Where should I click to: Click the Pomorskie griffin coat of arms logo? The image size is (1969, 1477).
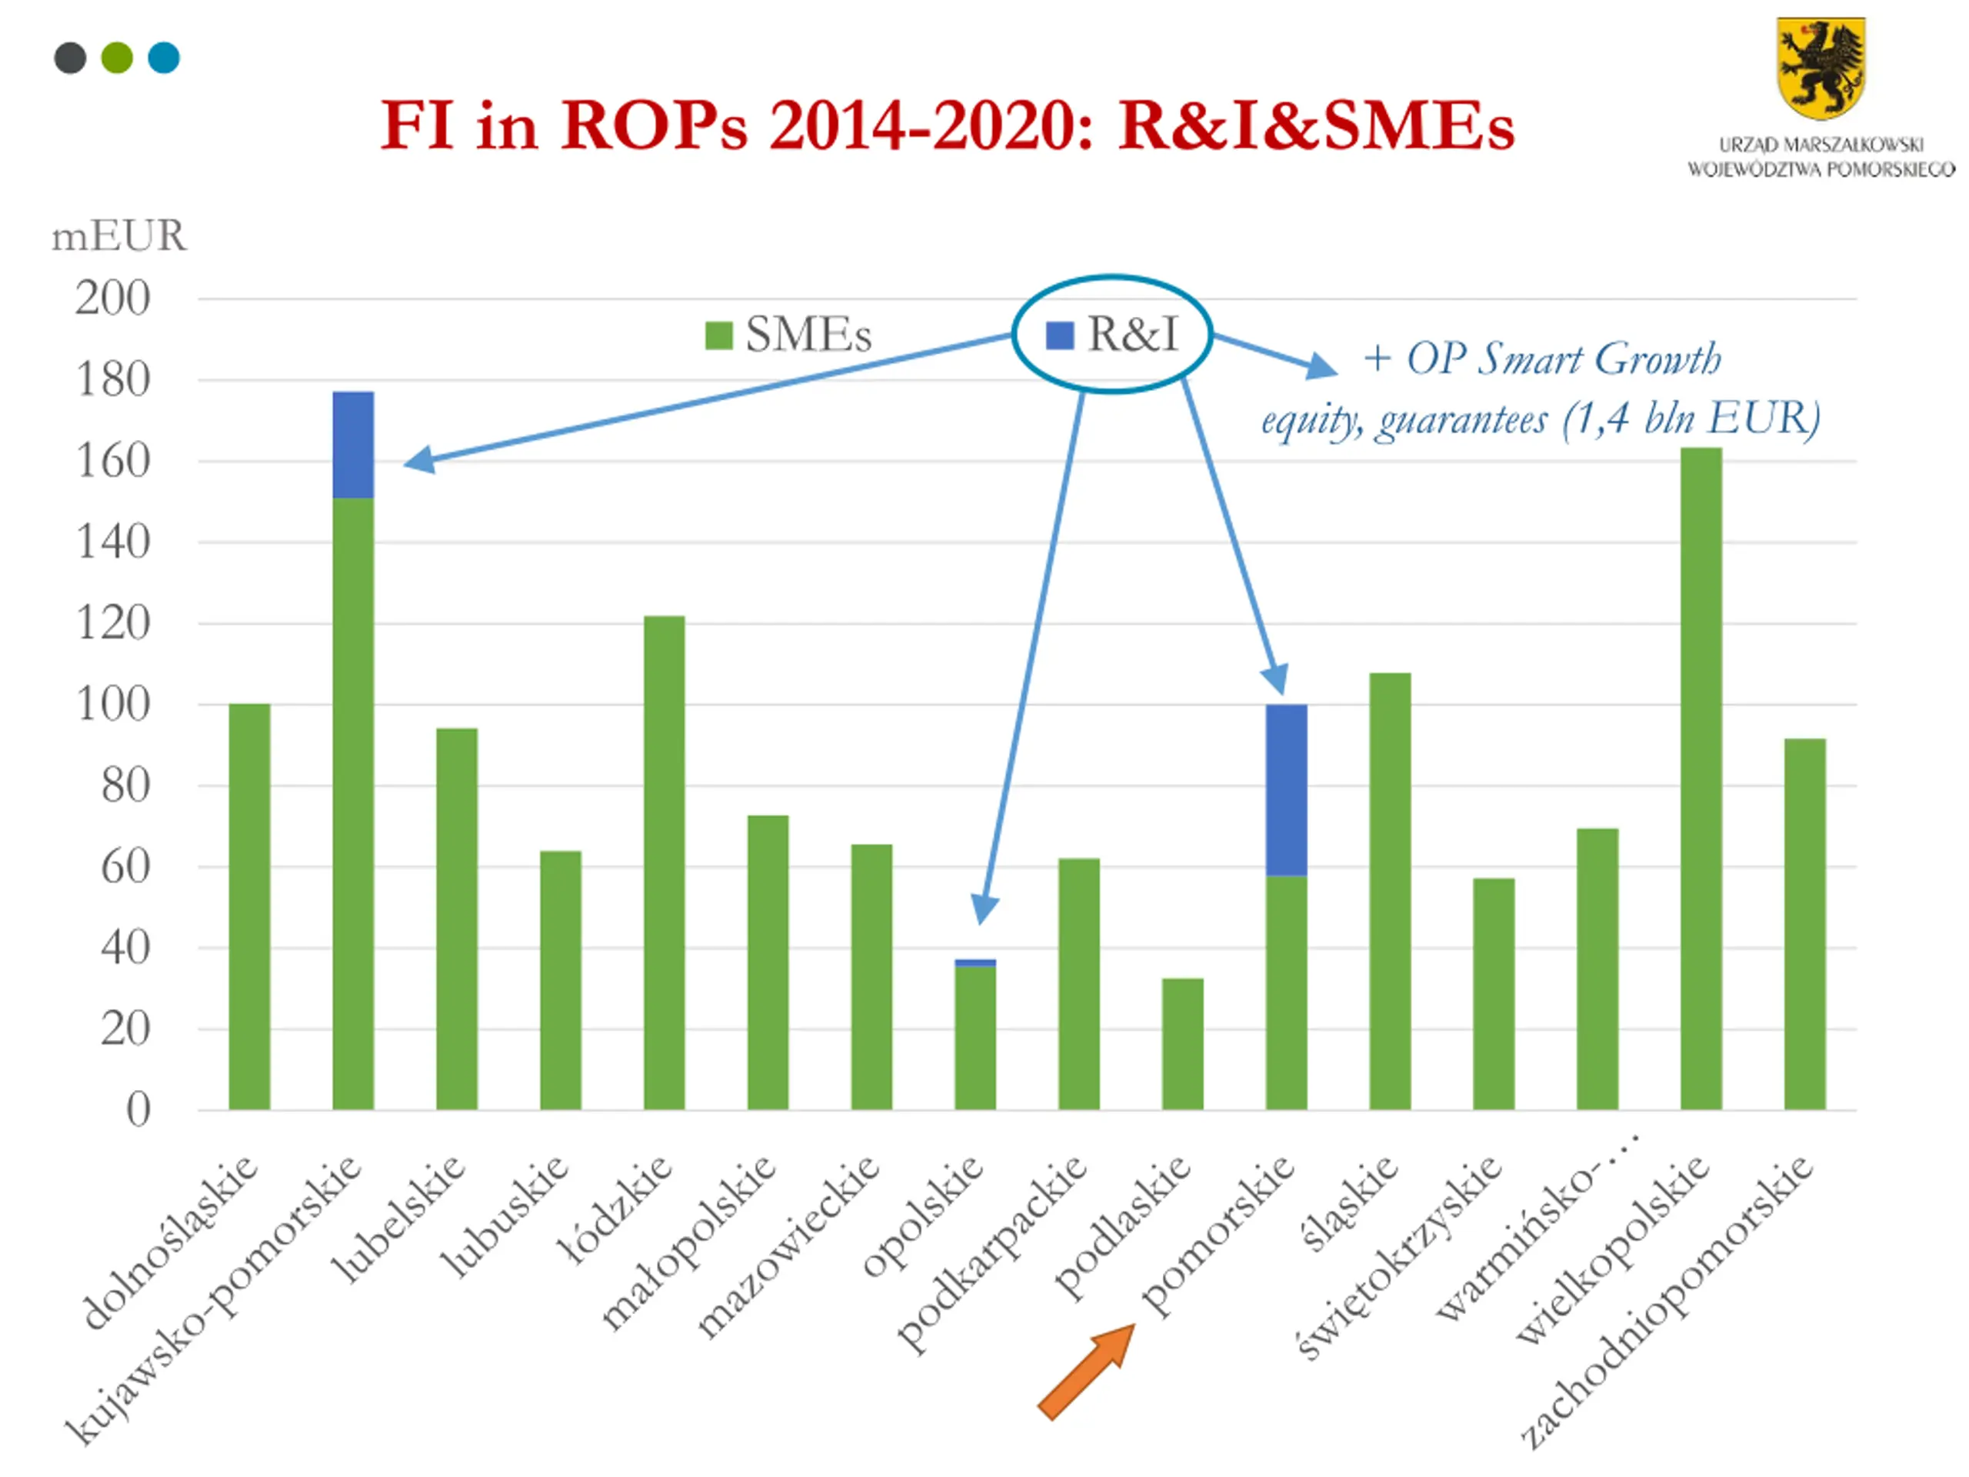1821,68
